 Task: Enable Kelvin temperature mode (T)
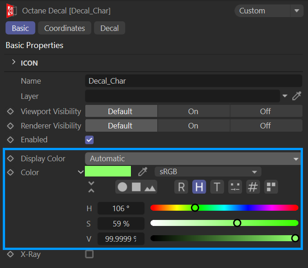[x=217, y=187]
